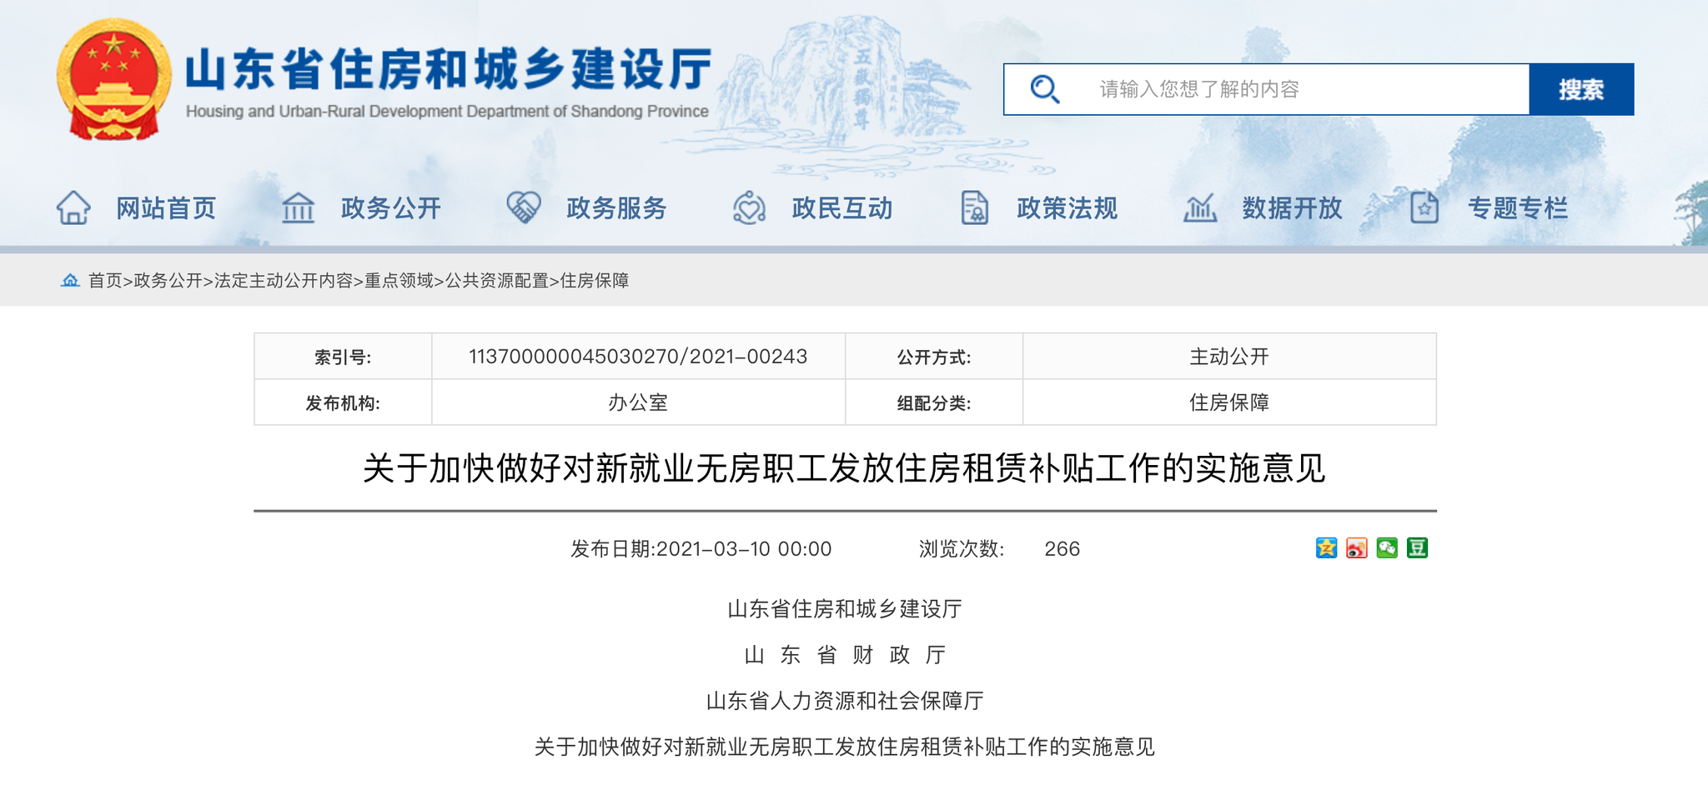
Task: Open the 政务公开 menu
Action: [390, 208]
